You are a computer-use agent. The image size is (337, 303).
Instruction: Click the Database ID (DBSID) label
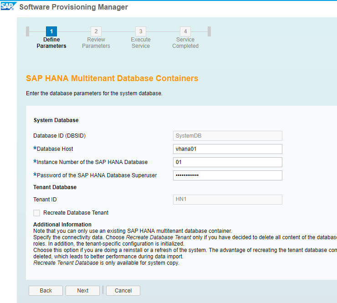click(59, 136)
